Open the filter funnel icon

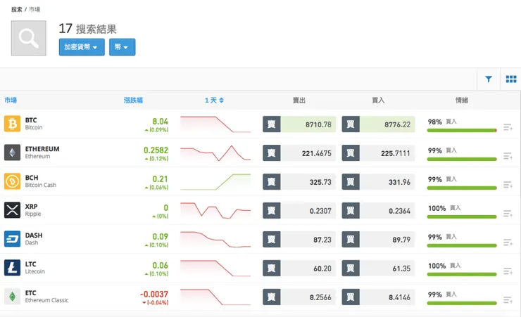[489, 79]
